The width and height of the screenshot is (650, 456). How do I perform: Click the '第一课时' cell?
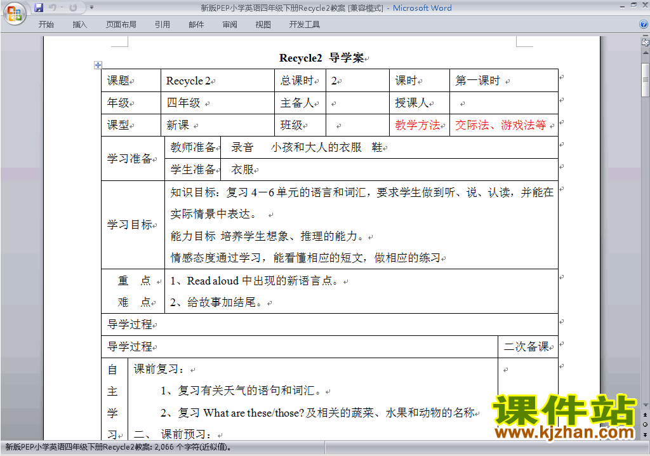(x=503, y=81)
